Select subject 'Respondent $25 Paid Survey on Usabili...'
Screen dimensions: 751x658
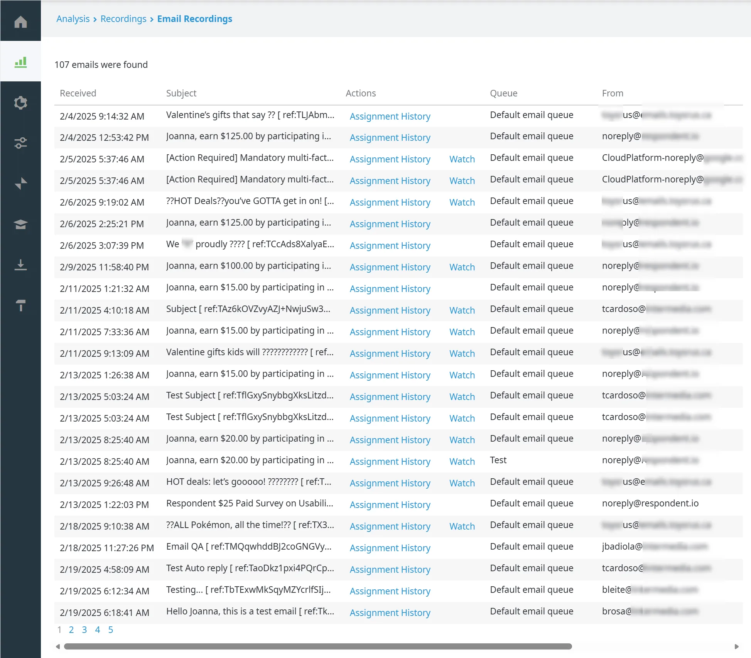coord(250,503)
